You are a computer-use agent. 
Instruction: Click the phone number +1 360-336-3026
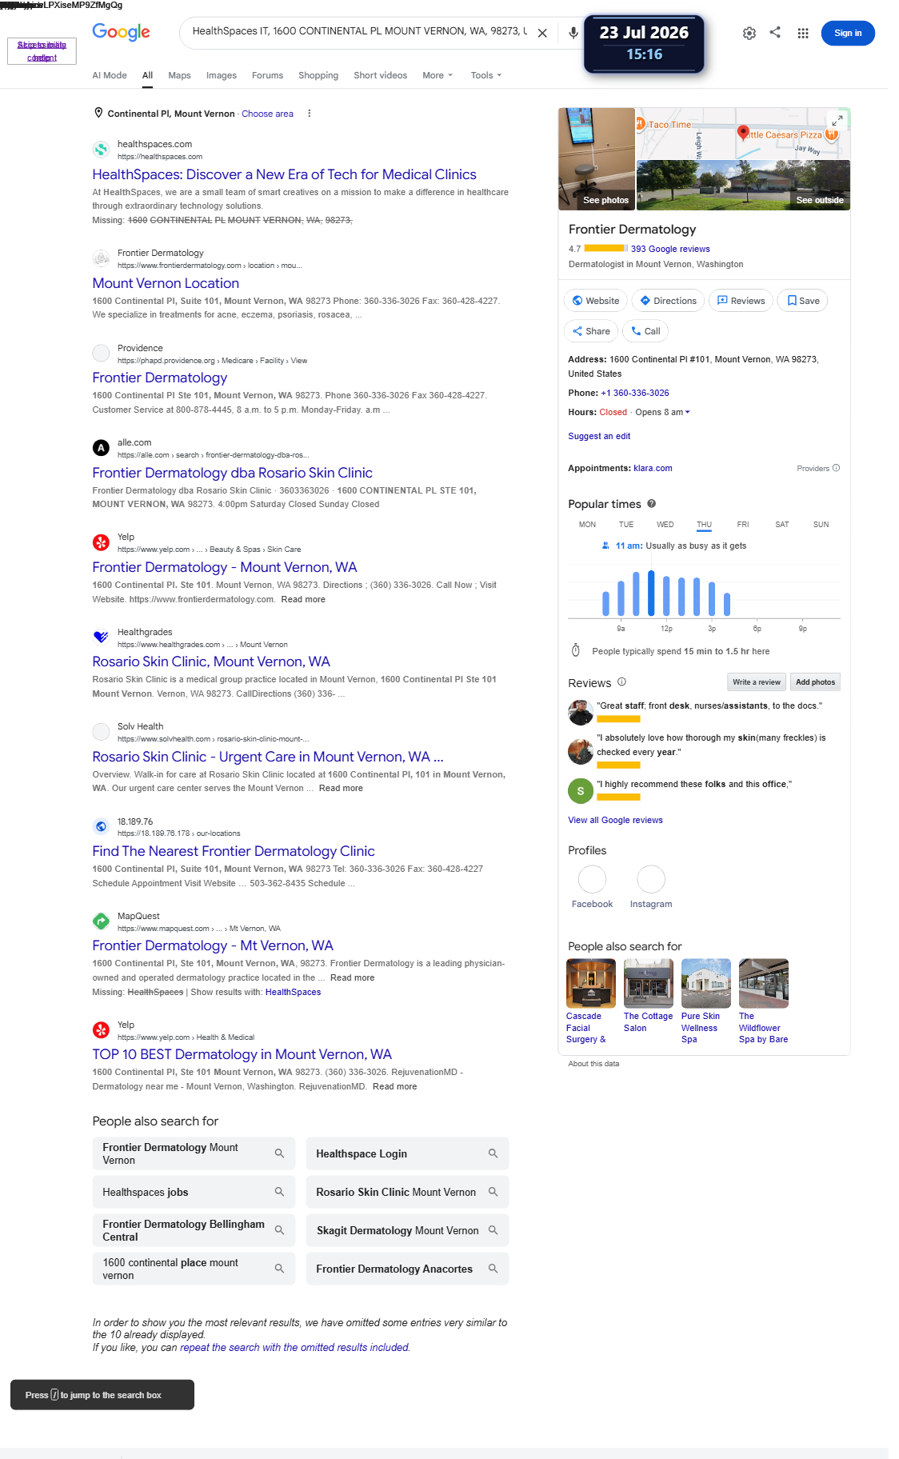point(635,393)
